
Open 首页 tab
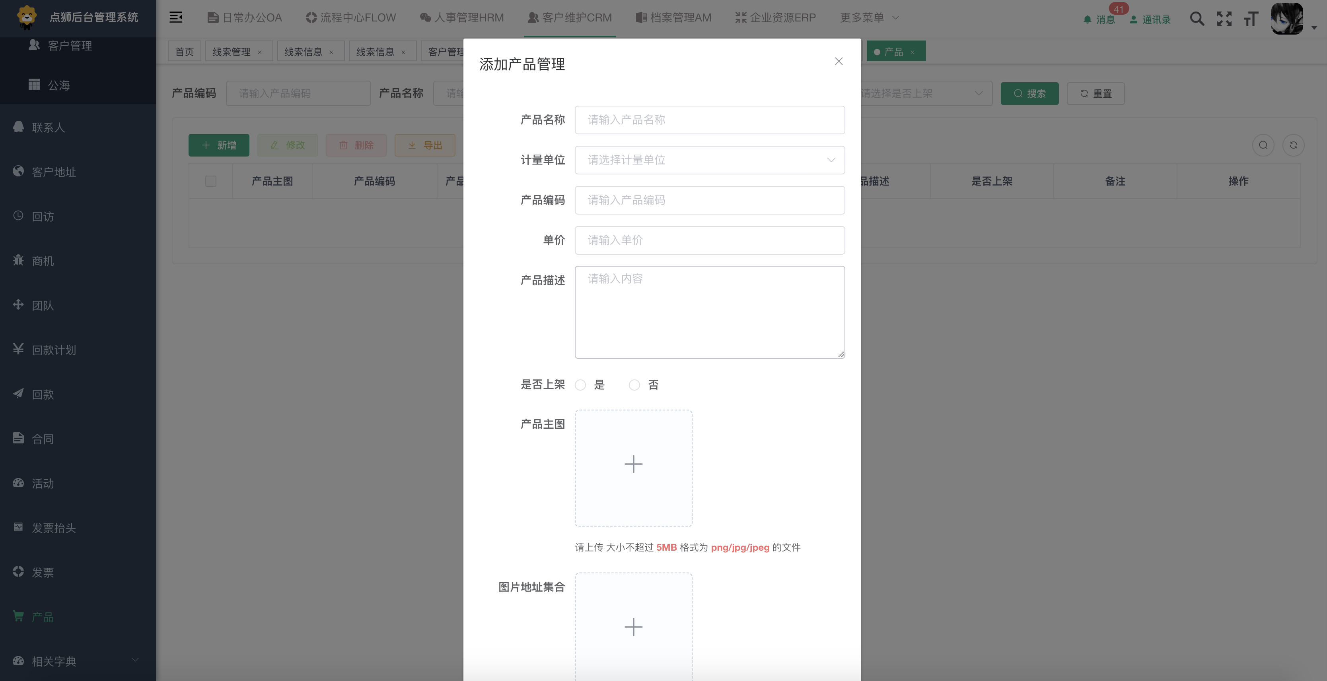coord(185,51)
